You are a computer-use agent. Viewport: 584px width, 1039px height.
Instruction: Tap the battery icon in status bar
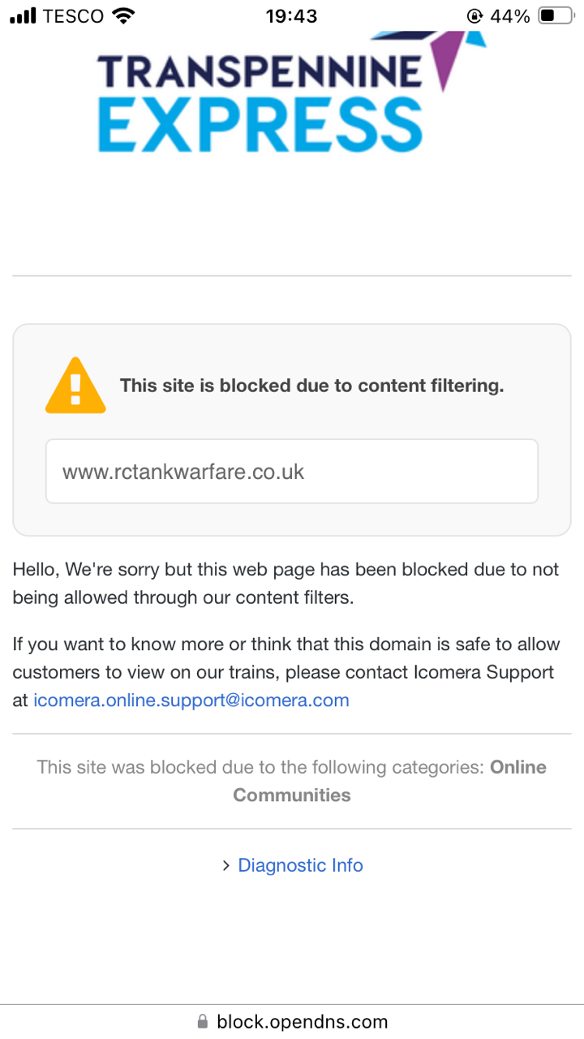(x=556, y=15)
